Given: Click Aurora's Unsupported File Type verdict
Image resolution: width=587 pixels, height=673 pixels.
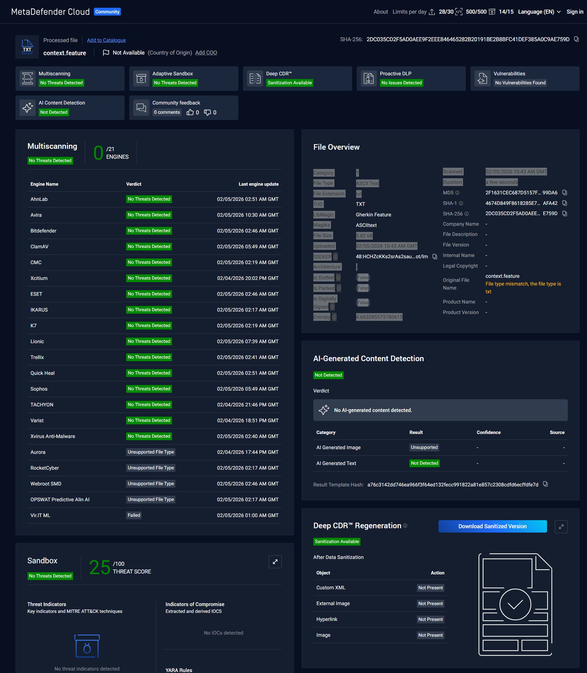Looking at the screenshot, I should [x=151, y=452].
